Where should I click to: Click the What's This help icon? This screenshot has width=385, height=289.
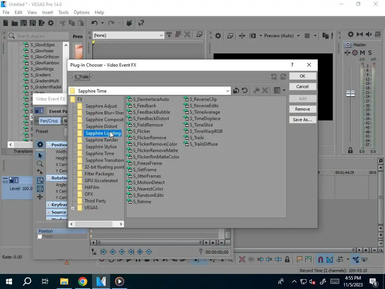coord(141,23)
